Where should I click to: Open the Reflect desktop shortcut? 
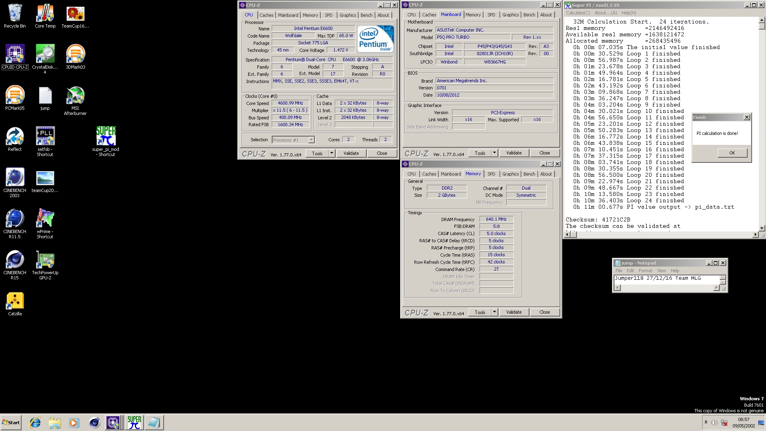[x=15, y=139]
